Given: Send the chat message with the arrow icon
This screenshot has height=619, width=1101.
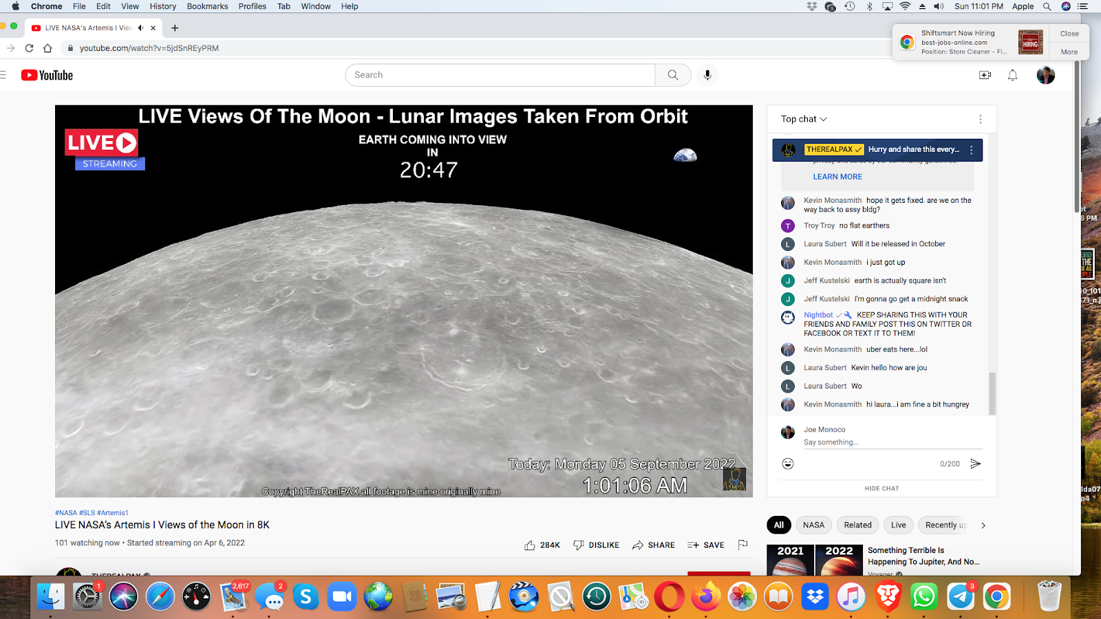Looking at the screenshot, I should (976, 464).
